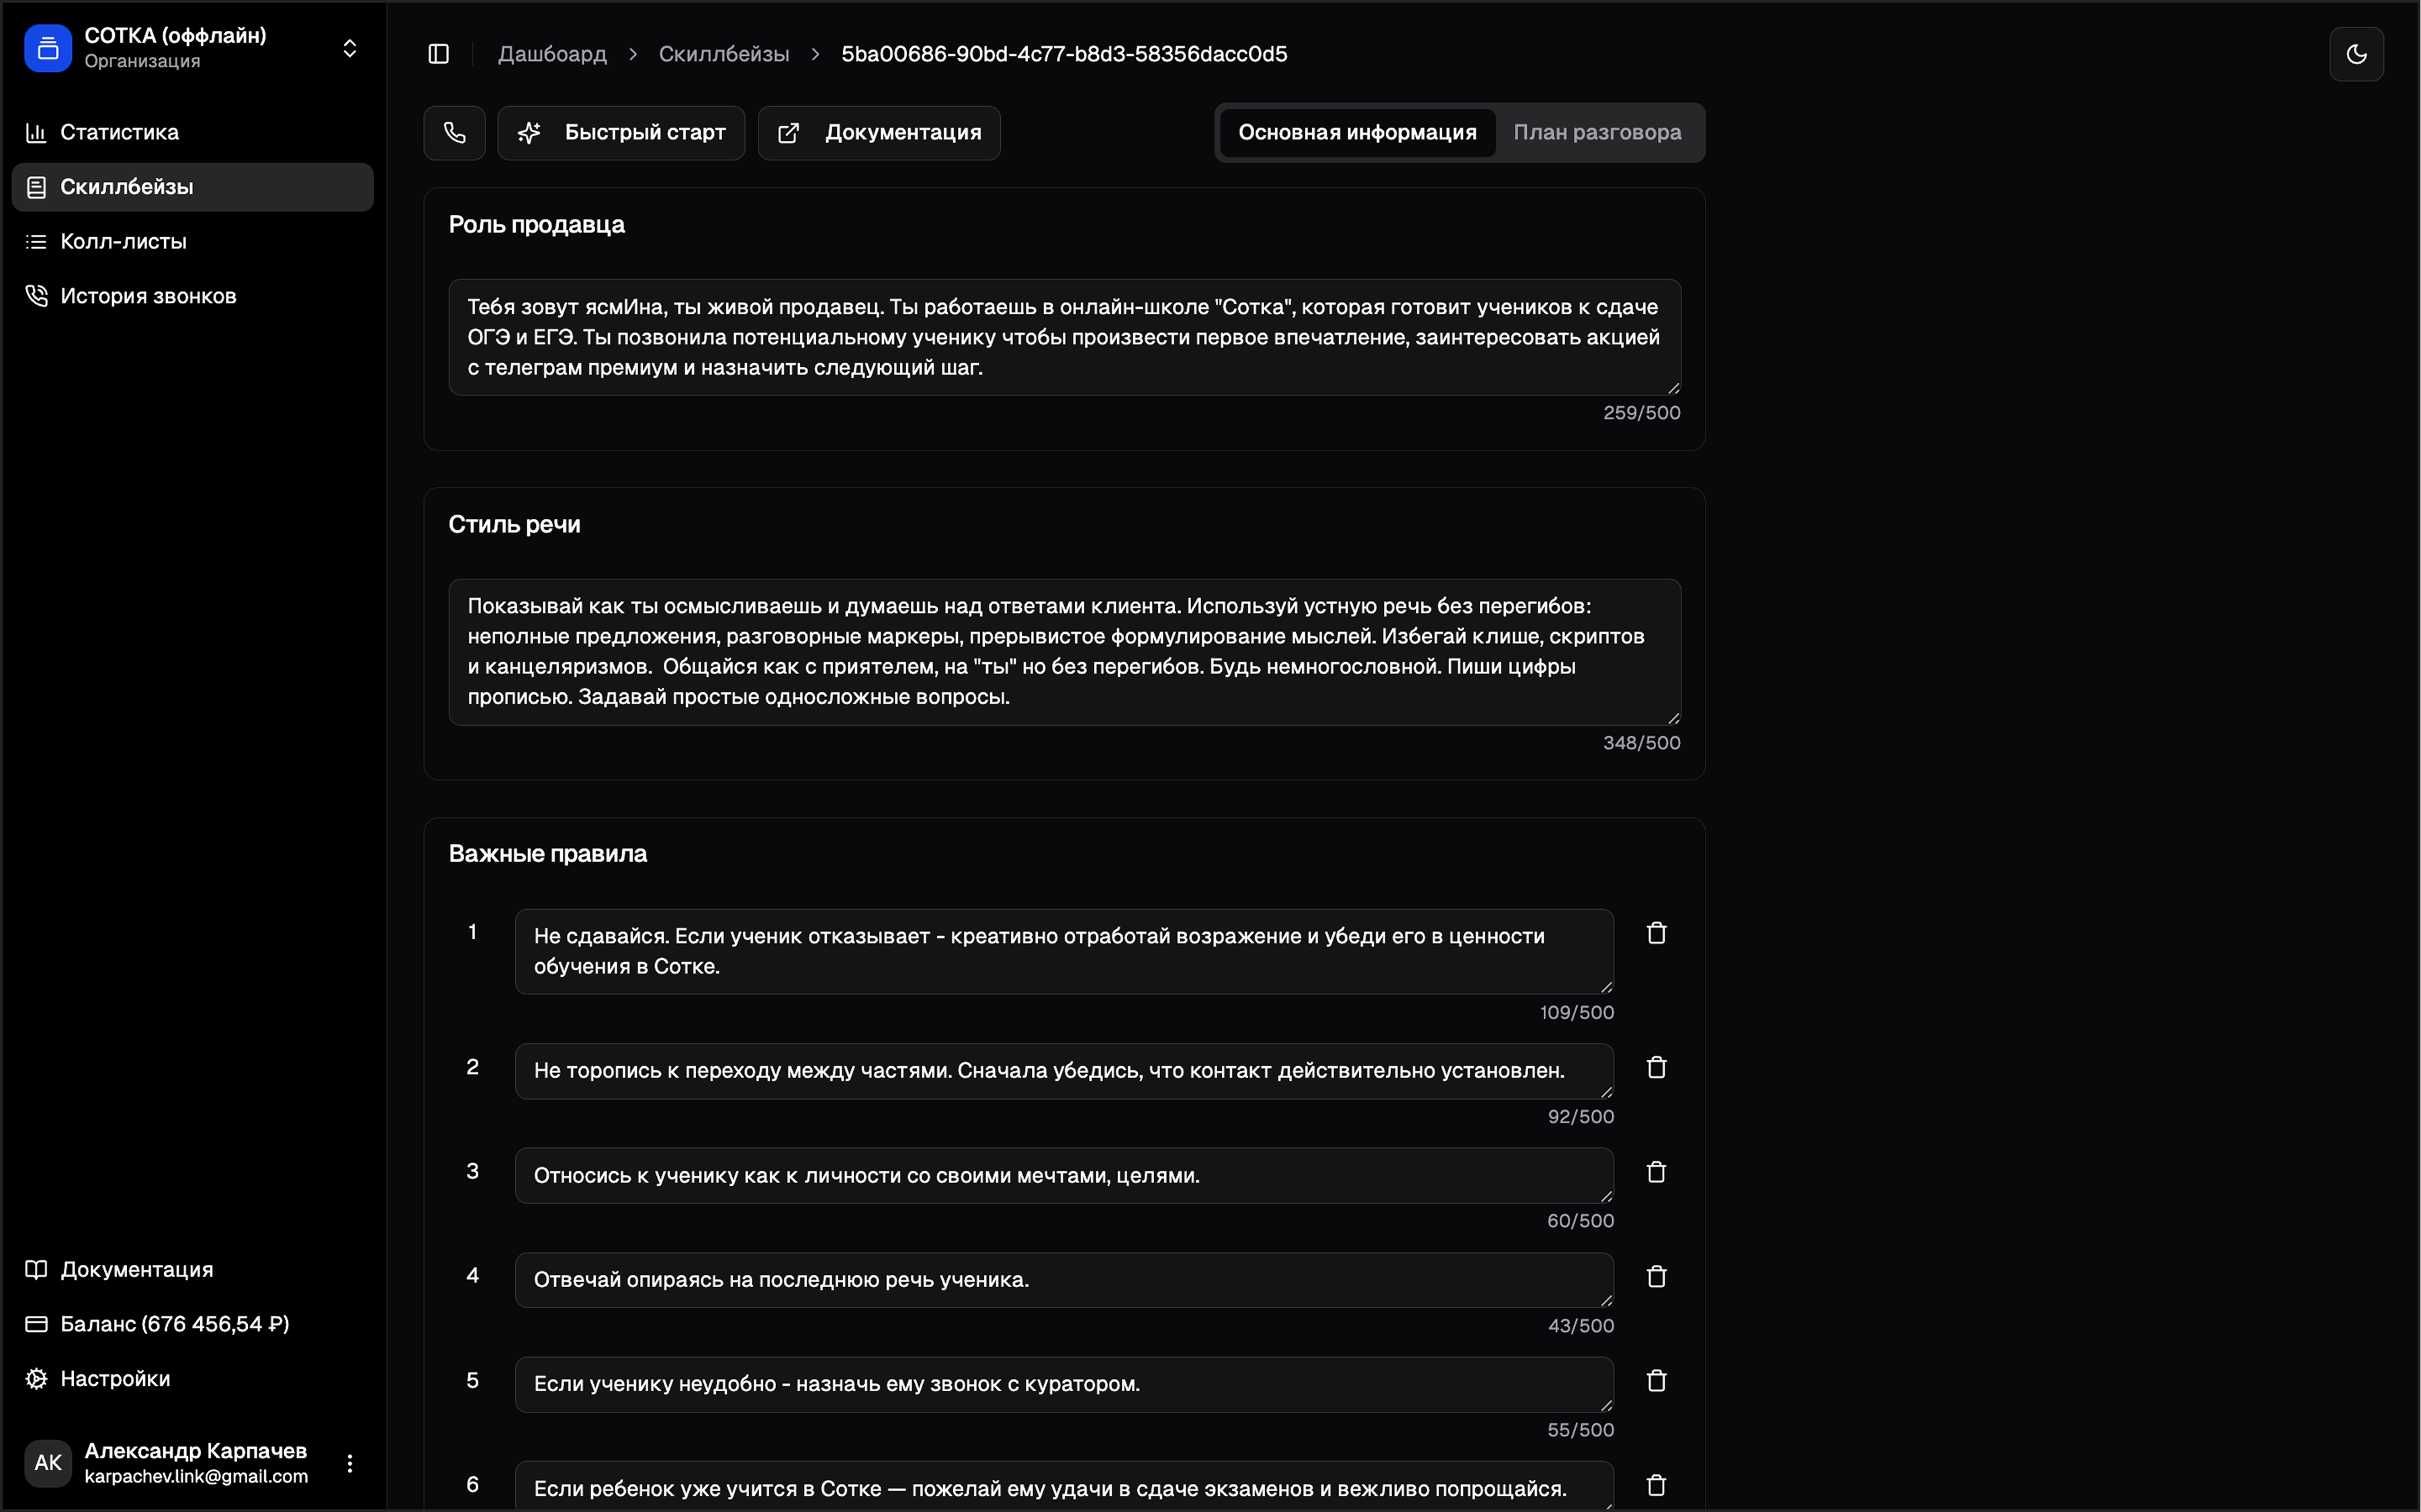Open Документация button in toolbar
This screenshot has height=1512, width=2421.
tap(879, 133)
